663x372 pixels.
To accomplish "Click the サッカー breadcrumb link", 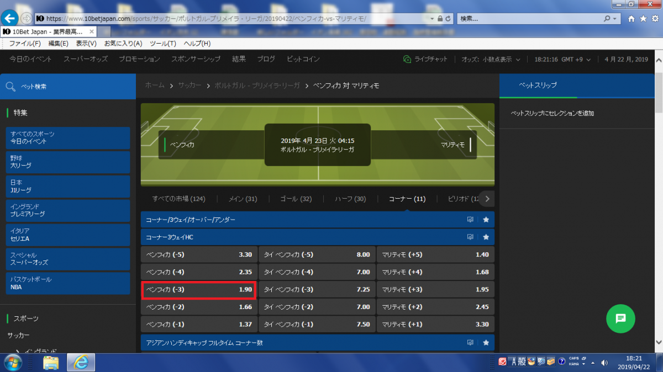I will (x=190, y=86).
